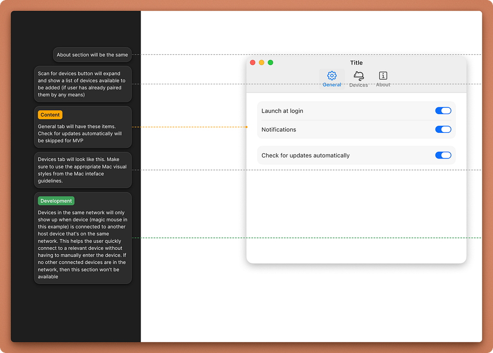Click the boxed letter i icon

point(383,76)
